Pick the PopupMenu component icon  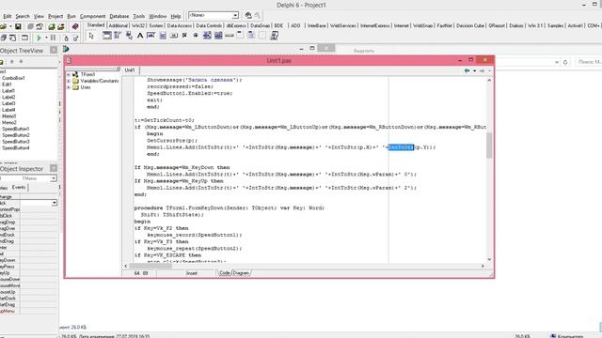[129, 36]
